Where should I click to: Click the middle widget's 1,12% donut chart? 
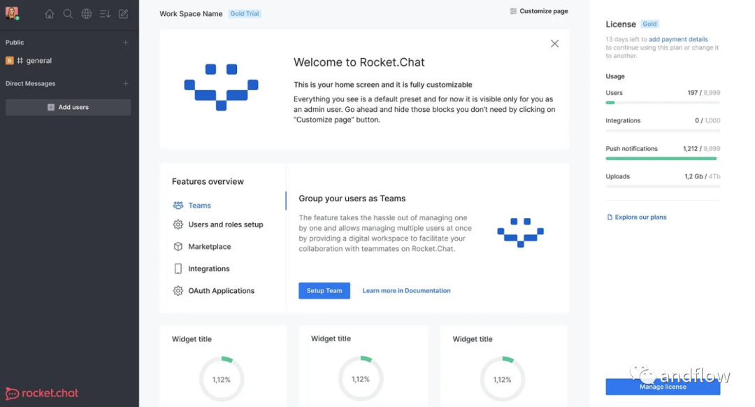point(361,379)
